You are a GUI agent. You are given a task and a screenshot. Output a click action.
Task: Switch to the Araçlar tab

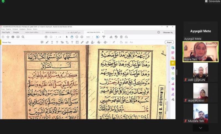tap(16, 32)
